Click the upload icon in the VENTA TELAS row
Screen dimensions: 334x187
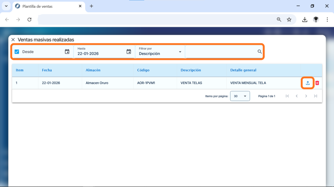click(308, 83)
